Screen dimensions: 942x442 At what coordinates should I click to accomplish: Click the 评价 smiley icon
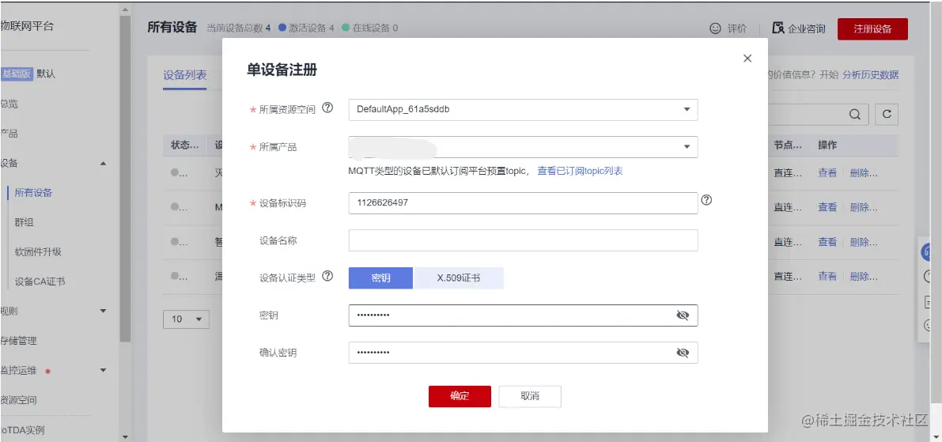[x=715, y=28]
